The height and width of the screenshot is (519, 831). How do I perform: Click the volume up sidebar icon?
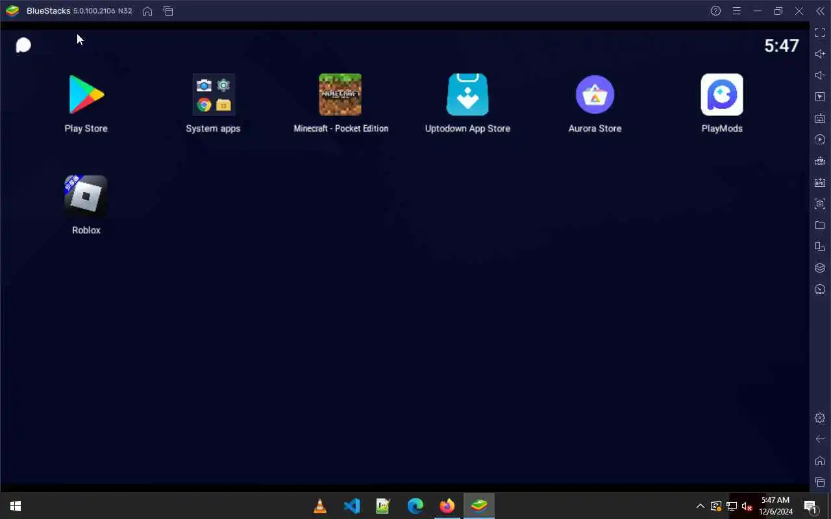820,54
